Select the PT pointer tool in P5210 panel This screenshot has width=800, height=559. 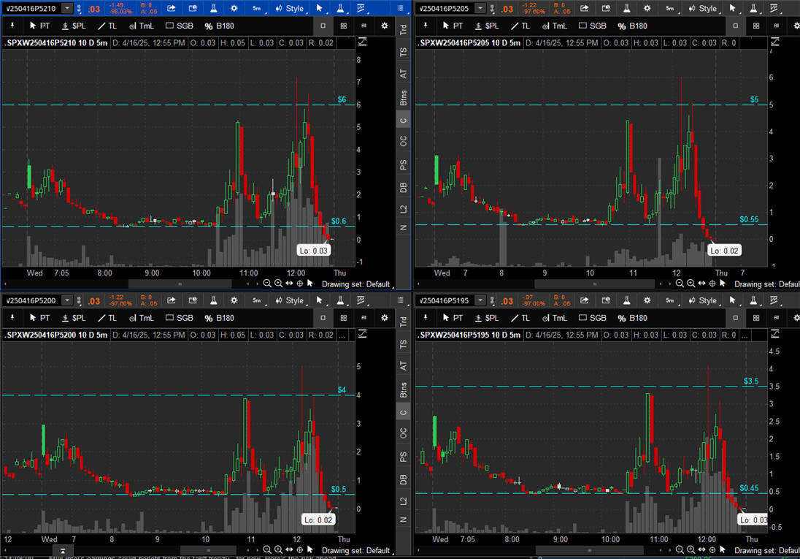40,26
